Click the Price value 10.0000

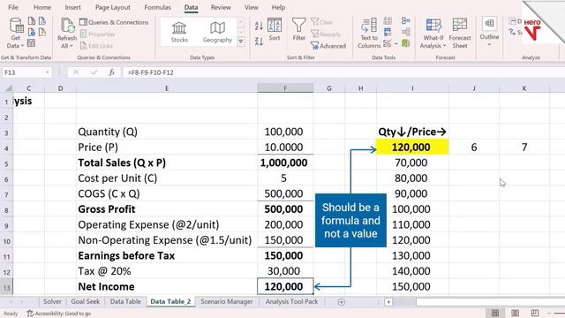(x=284, y=148)
